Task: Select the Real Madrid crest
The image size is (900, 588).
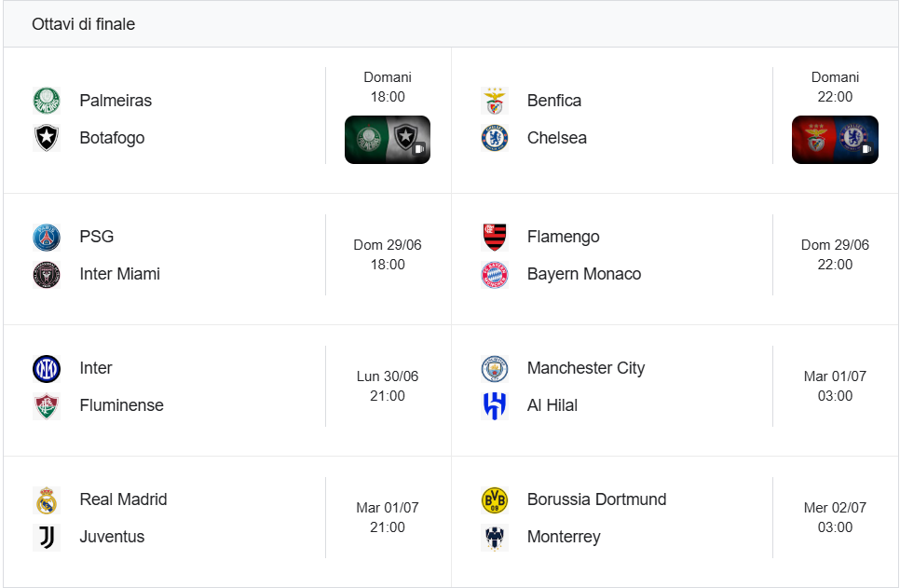Action: click(47, 500)
